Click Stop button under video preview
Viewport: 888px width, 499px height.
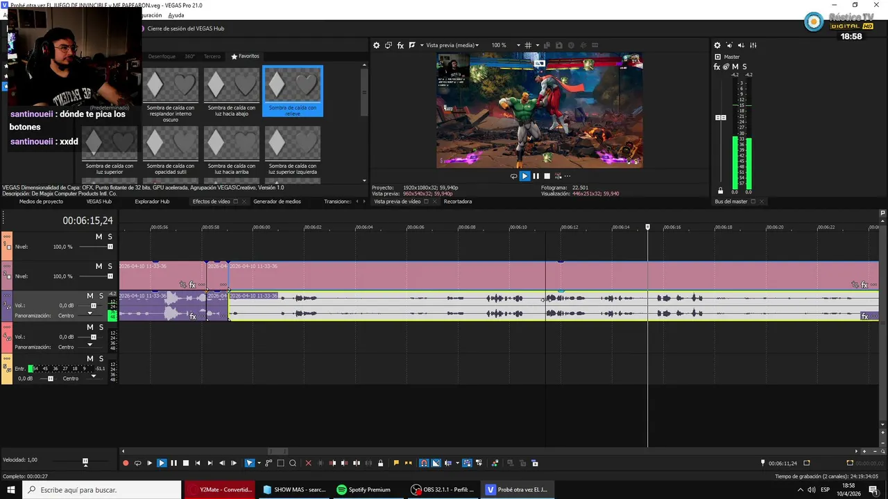[547, 176]
